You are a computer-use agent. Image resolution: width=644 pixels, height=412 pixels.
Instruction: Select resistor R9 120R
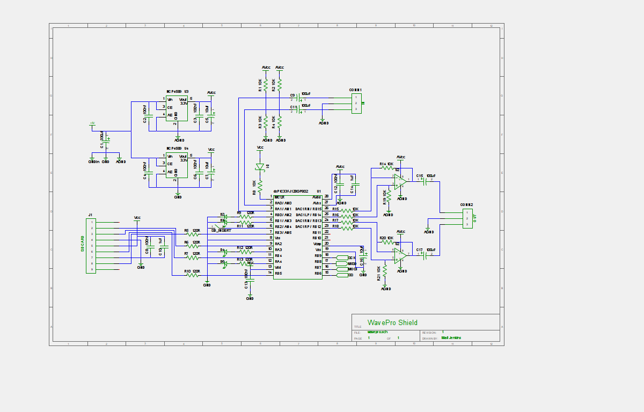pyautogui.click(x=246, y=216)
